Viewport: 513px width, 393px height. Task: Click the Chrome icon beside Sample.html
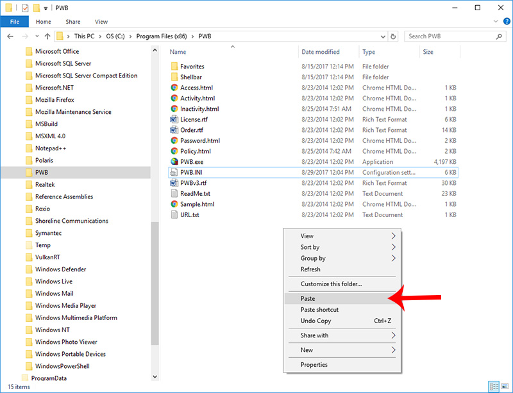coord(174,204)
